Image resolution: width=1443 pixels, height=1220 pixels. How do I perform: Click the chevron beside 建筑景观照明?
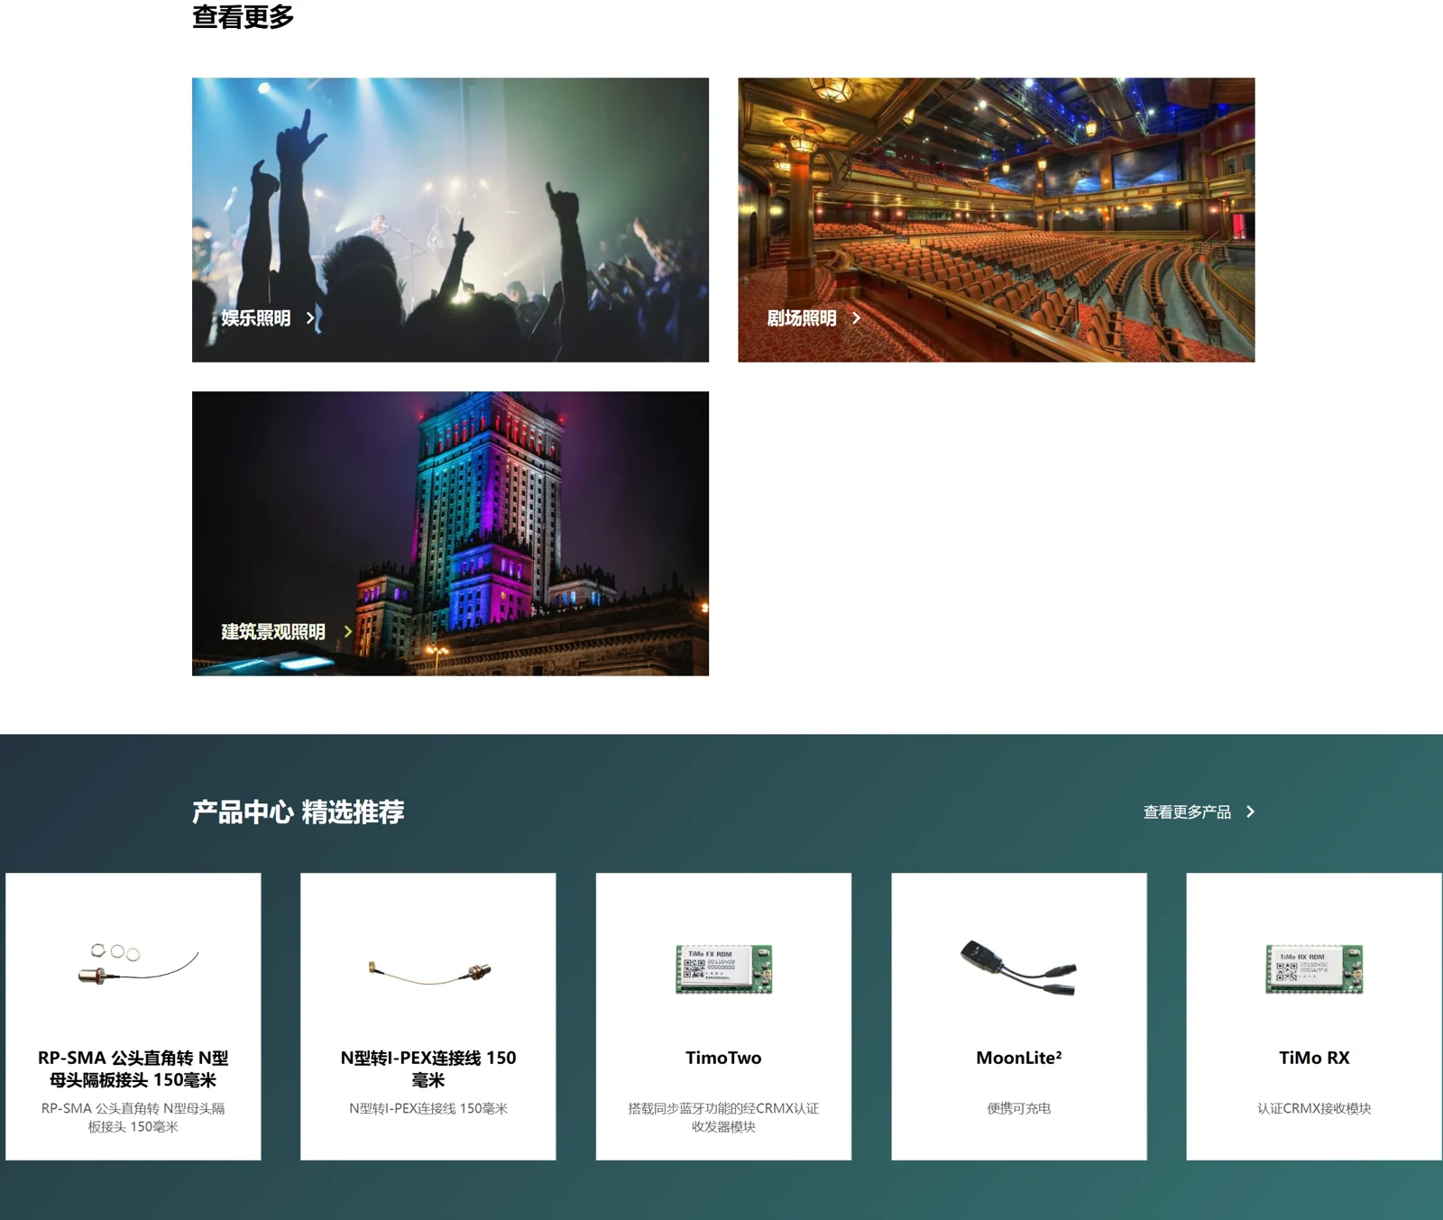tap(347, 632)
